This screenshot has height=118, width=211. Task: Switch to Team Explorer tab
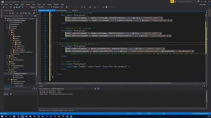point(19,86)
